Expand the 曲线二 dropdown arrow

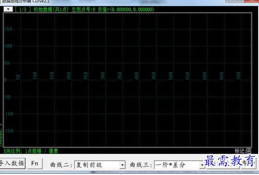tap(123, 165)
